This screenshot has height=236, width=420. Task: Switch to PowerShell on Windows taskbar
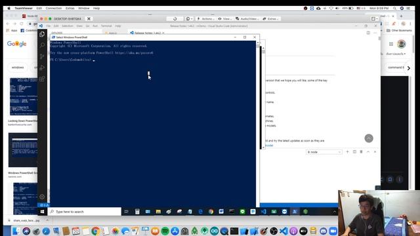coord(295,212)
